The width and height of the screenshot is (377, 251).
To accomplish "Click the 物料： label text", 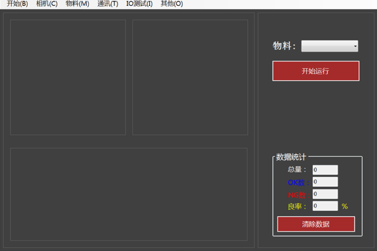I will tap(284, 46).
